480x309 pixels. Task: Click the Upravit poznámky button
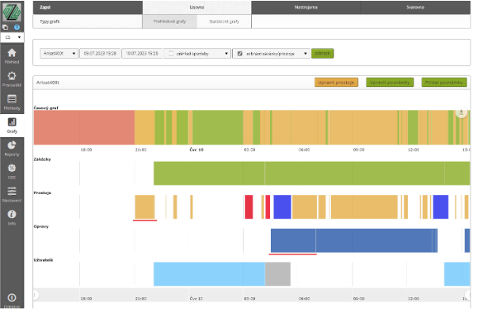(x=390, y=82)
